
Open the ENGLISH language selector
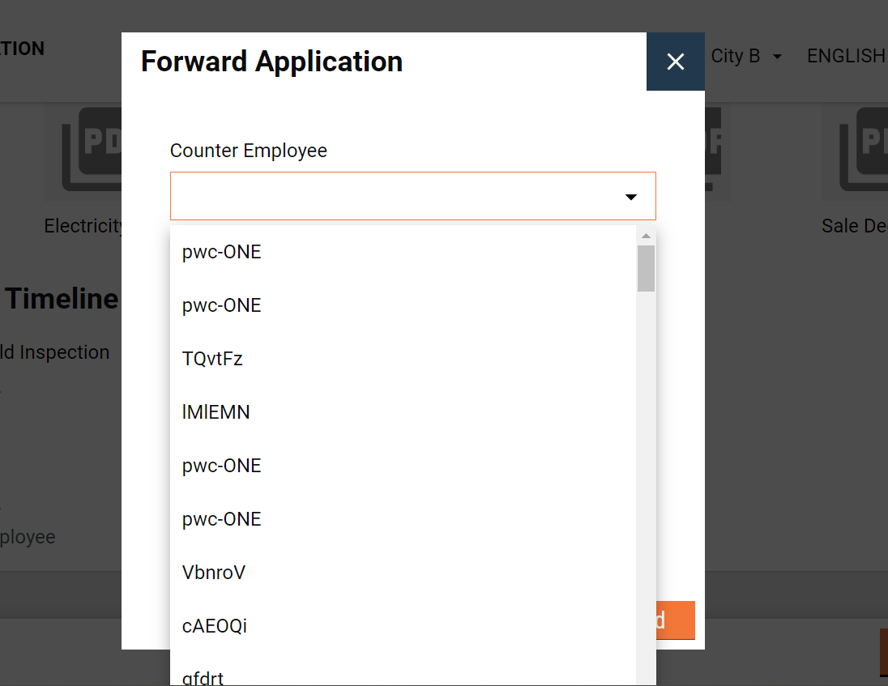846,56
